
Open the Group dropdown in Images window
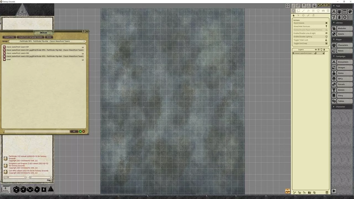tap(47, 41)
